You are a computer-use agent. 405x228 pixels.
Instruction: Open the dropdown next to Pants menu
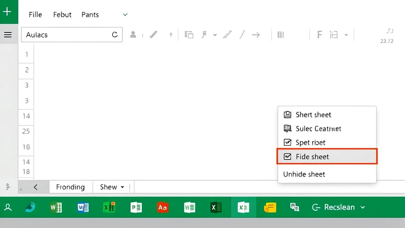point(125,14)
